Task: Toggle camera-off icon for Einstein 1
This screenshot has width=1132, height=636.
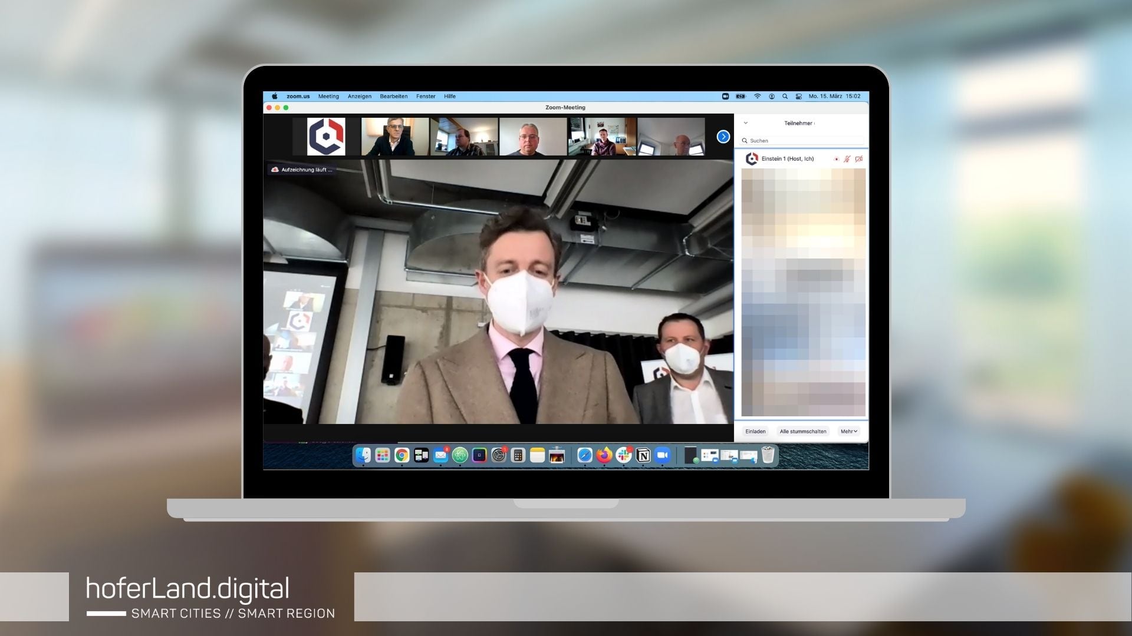Action: 859,159
